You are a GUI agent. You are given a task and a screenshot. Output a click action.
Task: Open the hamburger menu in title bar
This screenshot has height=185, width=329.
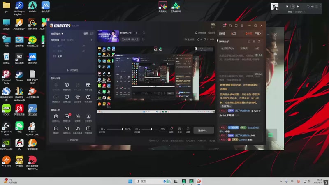242,25
